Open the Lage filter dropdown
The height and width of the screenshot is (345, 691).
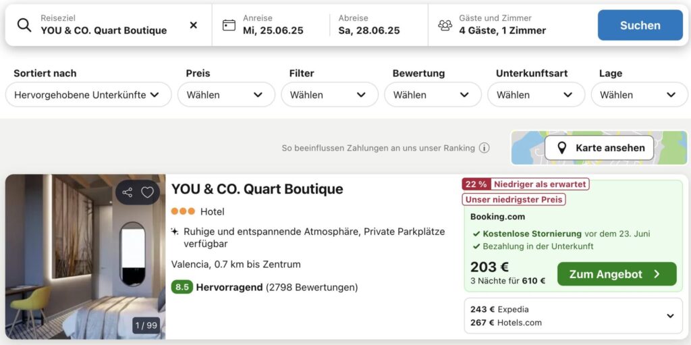pyautogui.click(x=639, y=95)
